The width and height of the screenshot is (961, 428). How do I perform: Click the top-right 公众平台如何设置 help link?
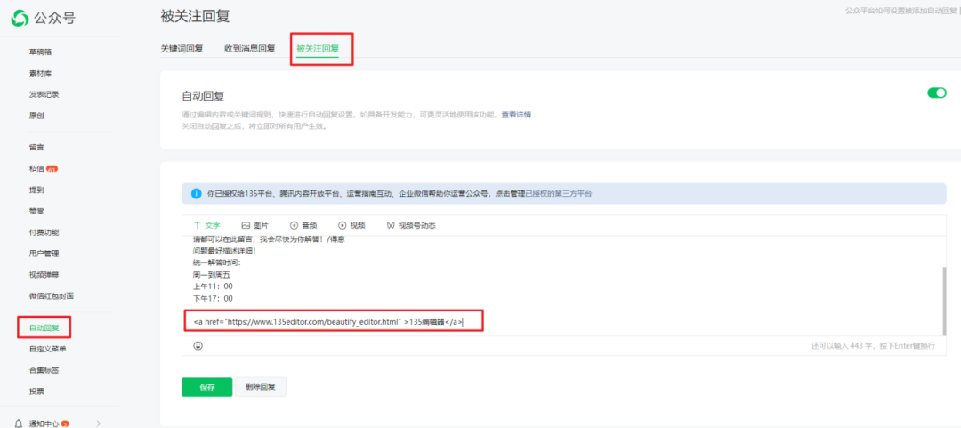(902, 11)
